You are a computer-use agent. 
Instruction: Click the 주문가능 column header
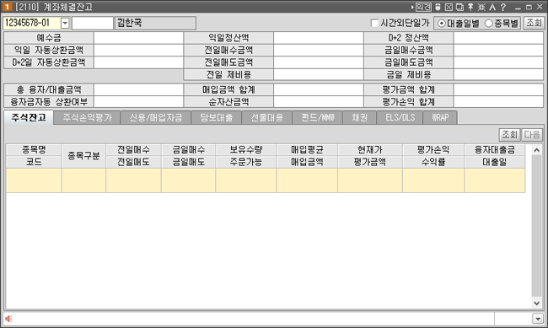(x=245, y=162)
